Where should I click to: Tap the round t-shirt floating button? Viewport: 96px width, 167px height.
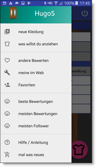click(x=80, y=150)
